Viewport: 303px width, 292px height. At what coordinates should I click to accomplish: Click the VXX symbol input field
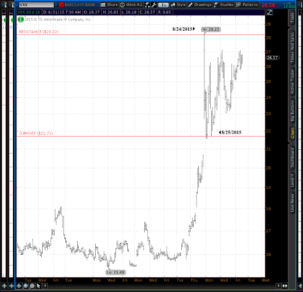click(x=36, y=5)
